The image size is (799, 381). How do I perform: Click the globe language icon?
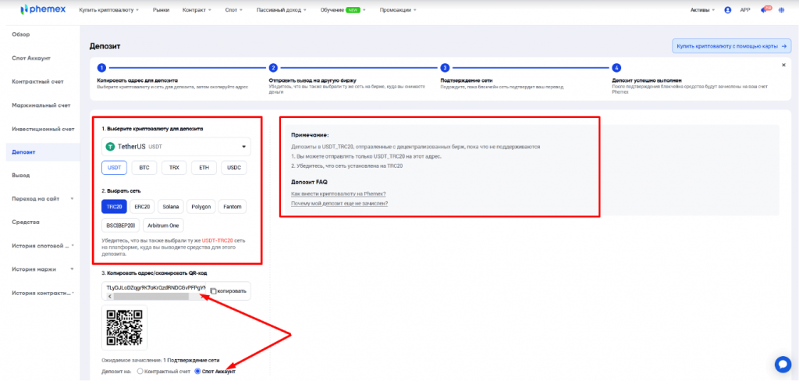point(781,10)
